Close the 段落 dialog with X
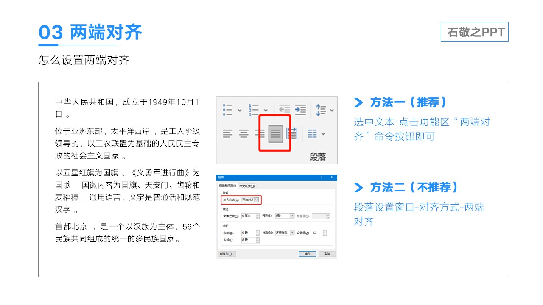The image size is (543, 305). coord(332,177)
